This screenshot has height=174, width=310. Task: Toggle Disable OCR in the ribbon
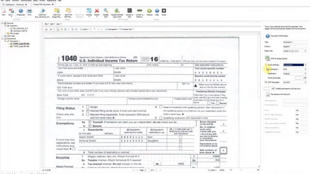point(106,13)
